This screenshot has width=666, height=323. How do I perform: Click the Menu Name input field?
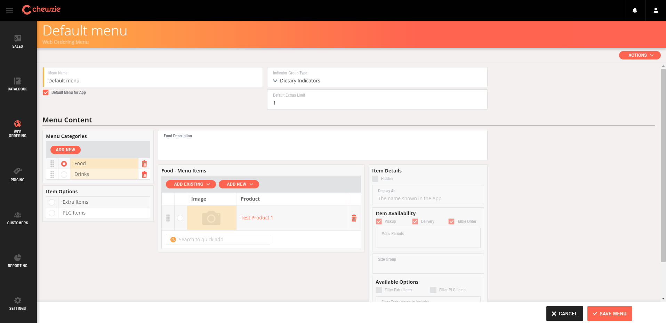pyautogui.click(x=153, y=77)
